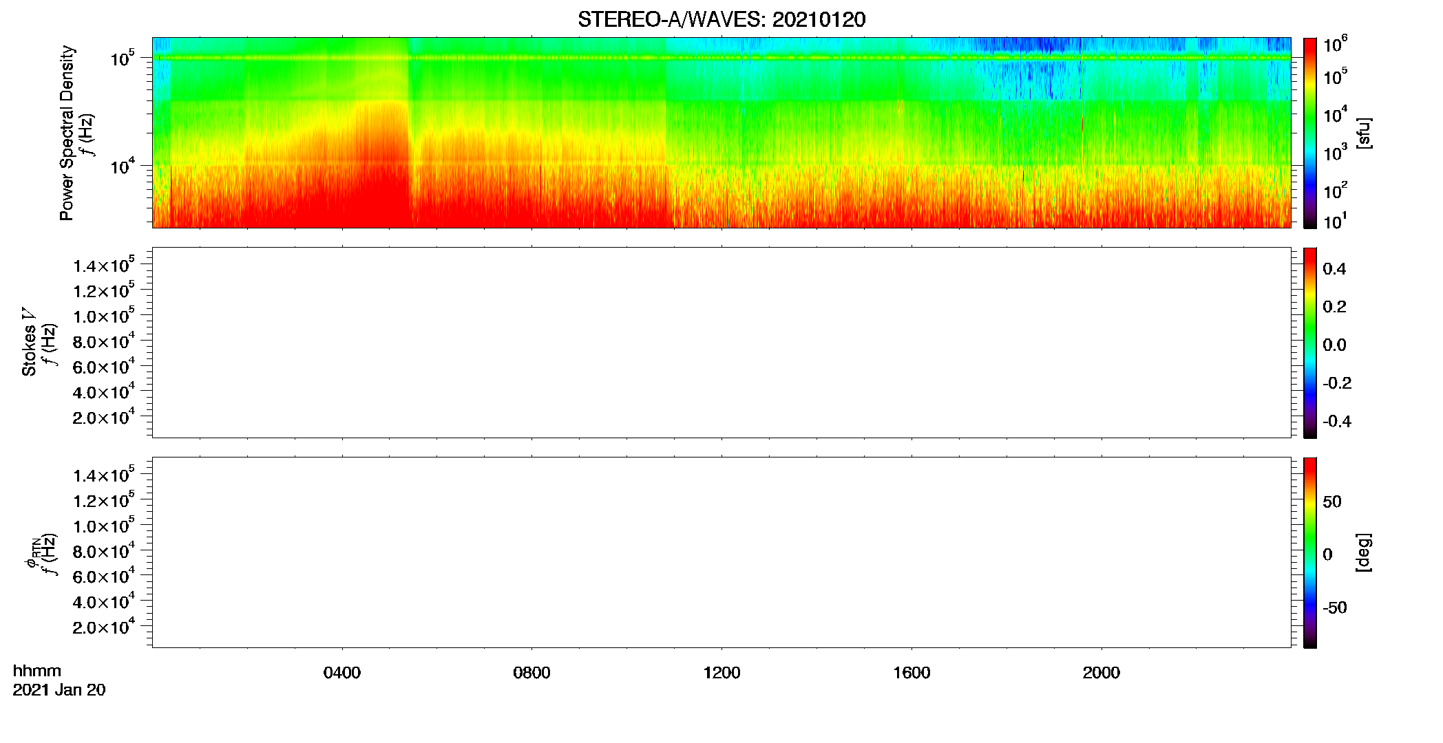
Task: Click the 1.4×10^5 tick in Stokes V panel
Action: [x=104, y=264]
